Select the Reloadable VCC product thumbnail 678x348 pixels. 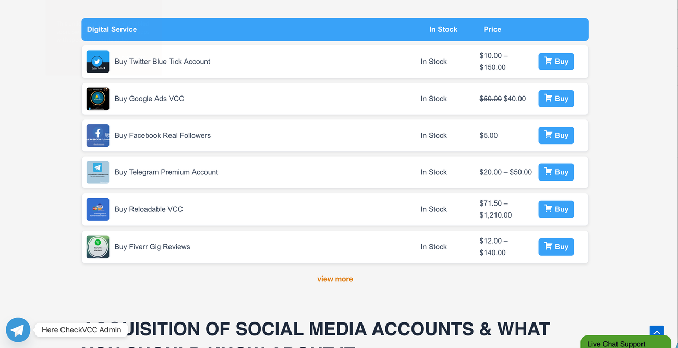coord(98,209)
